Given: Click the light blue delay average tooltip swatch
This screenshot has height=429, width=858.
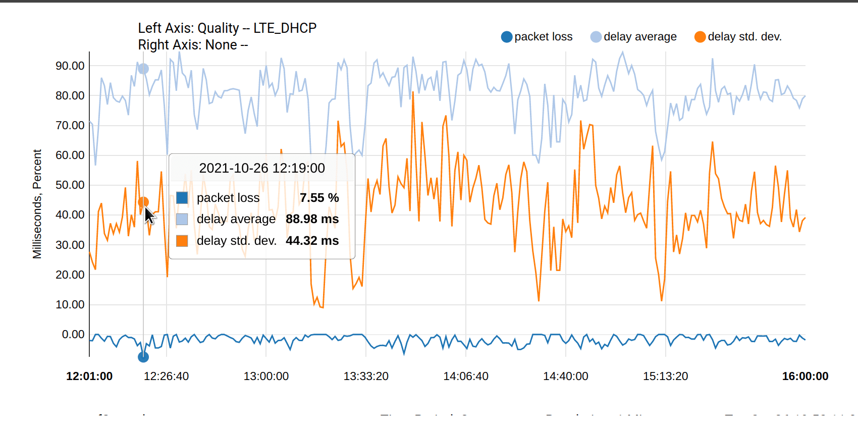Looking at the screenshot, I should point(182,219).
